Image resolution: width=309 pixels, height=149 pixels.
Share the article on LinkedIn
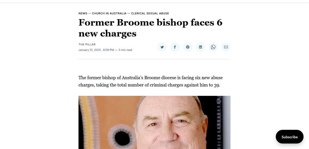point(200,47)
